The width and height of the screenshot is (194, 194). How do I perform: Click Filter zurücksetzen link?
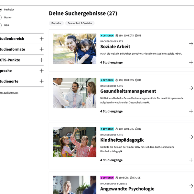[x=9, y=93]
